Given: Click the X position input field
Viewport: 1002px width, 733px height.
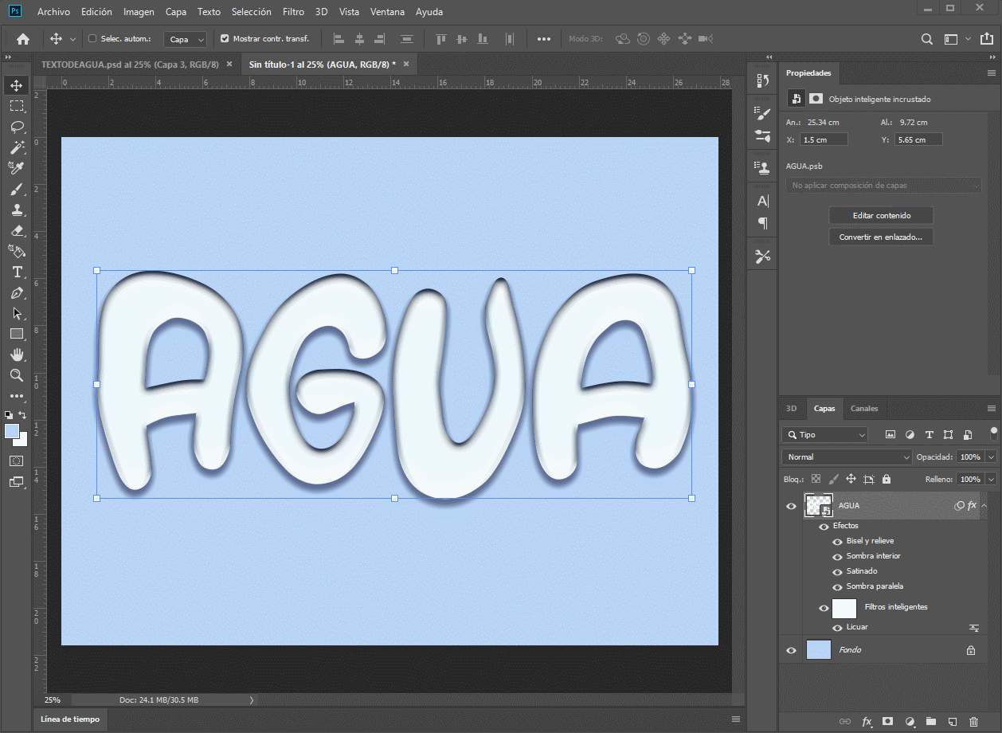Looking at the screenshot, I should pos(824,139).
